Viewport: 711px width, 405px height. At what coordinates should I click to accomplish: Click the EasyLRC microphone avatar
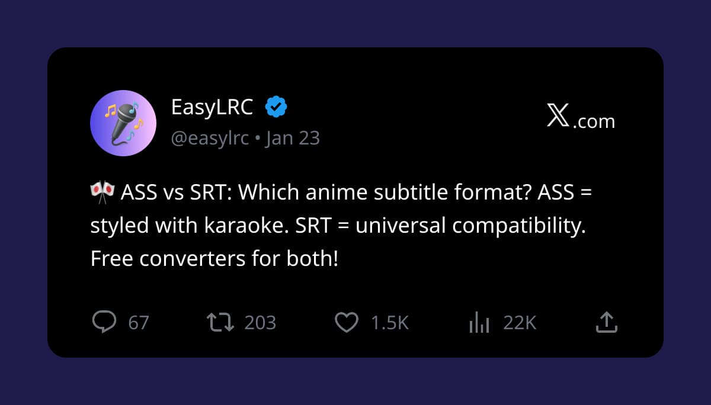(123, 123)
